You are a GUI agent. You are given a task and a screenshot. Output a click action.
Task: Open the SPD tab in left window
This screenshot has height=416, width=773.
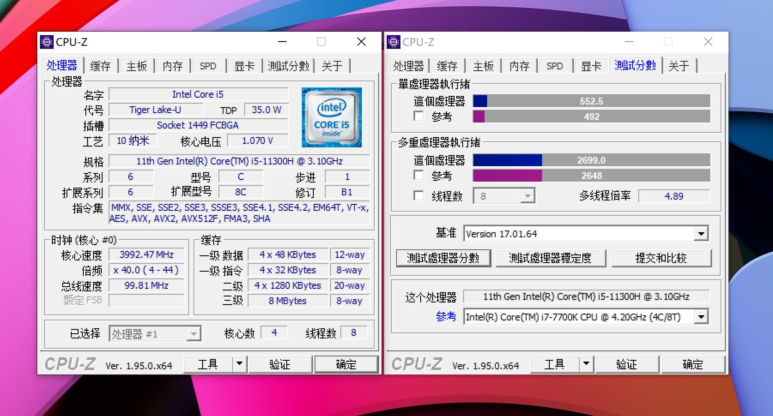(x=208, y=66)
